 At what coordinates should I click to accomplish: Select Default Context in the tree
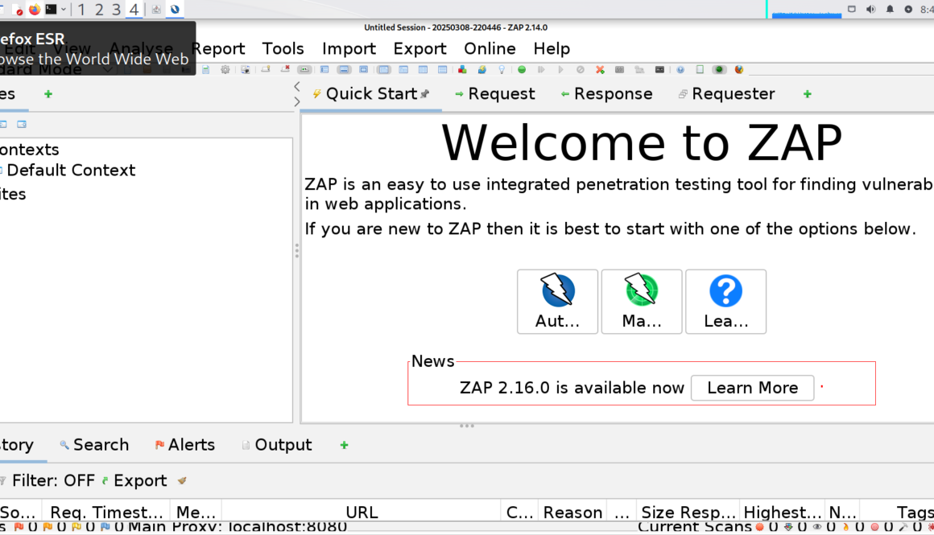pos(71,171)
